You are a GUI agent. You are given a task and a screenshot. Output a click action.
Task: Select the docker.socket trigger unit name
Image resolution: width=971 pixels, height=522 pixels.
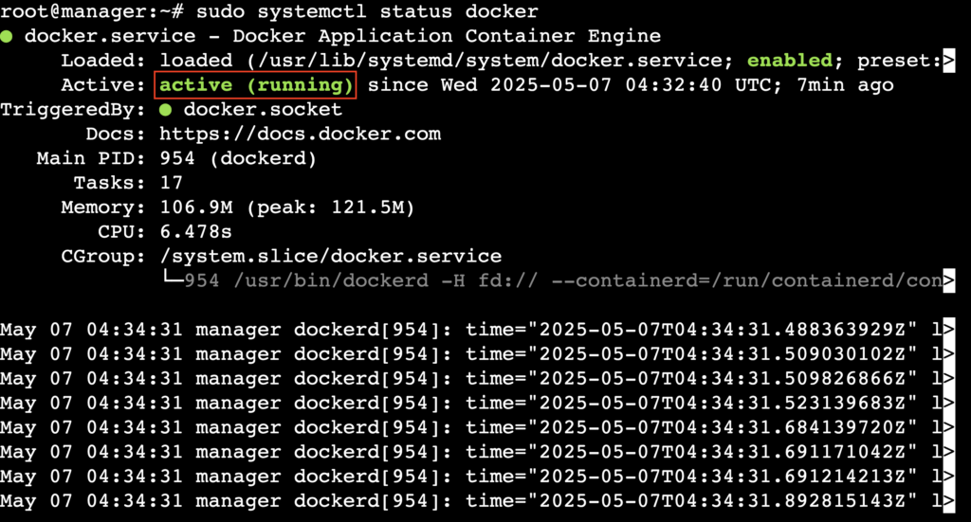pyautogui.click(x=263, y=110)
